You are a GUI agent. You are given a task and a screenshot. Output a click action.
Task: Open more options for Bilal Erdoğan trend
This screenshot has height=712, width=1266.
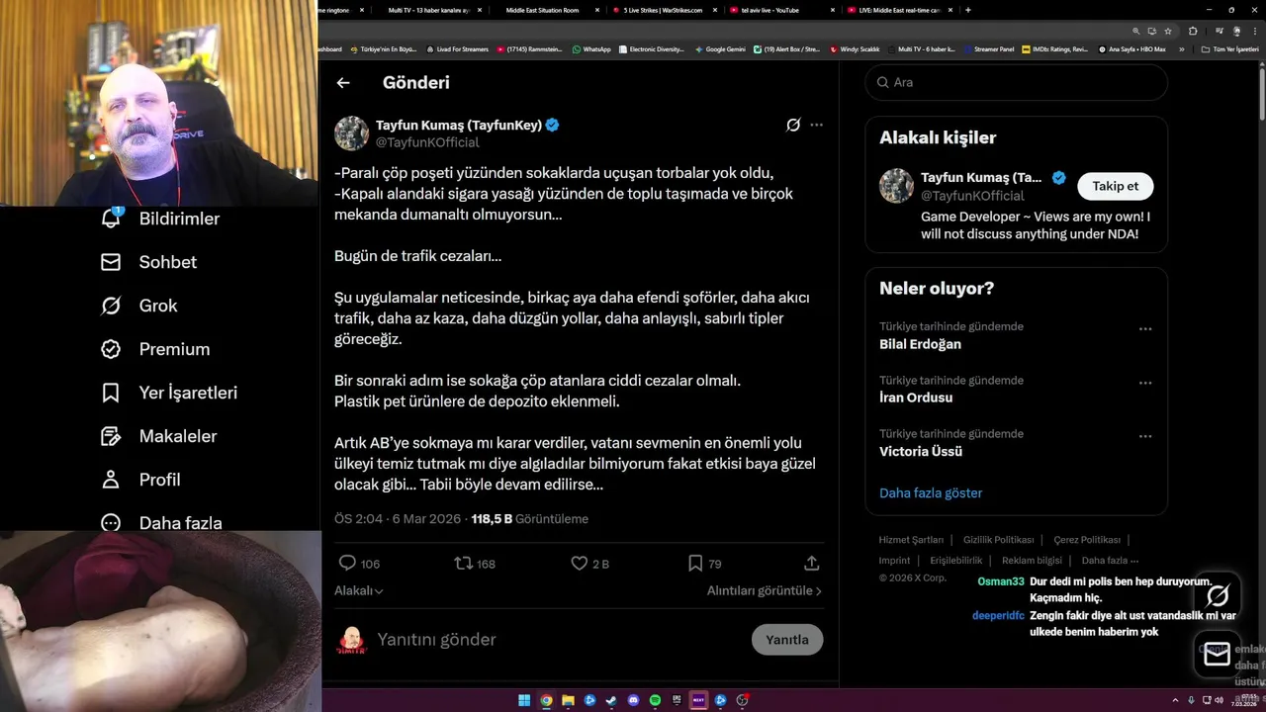[x=1145, y=328]
